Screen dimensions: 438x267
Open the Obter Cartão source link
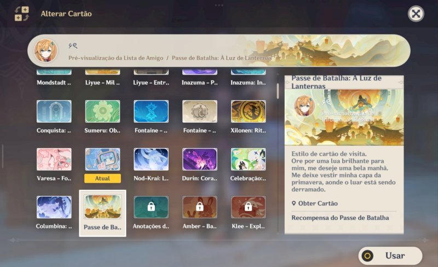click(315, 203)
